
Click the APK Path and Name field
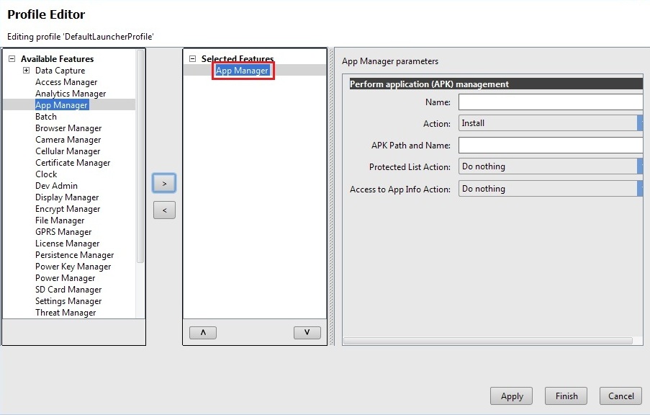click(551, 146)
